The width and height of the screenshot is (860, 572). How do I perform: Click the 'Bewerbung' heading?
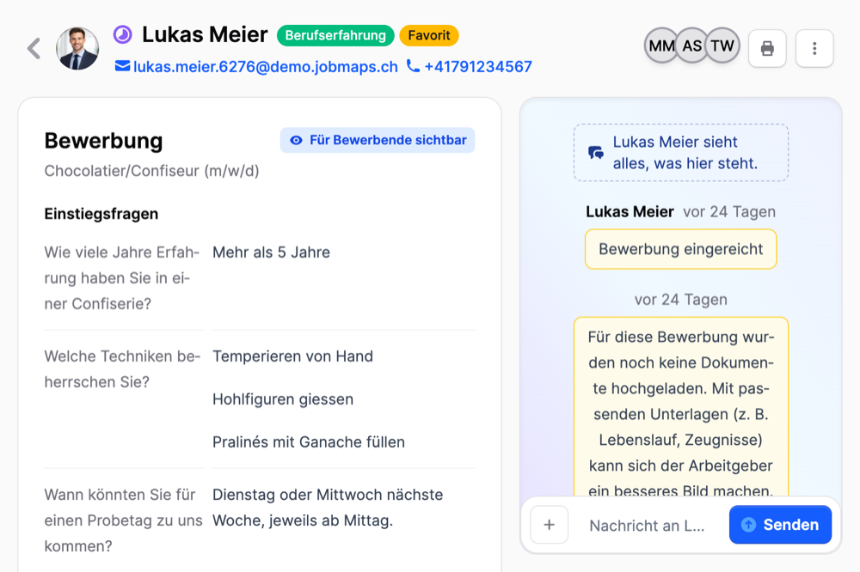pyautogui.click(x=104, y=141)
